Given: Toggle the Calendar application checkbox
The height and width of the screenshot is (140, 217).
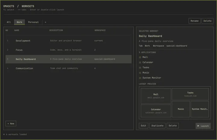Looking at the screenshot, I should [140, 62].
